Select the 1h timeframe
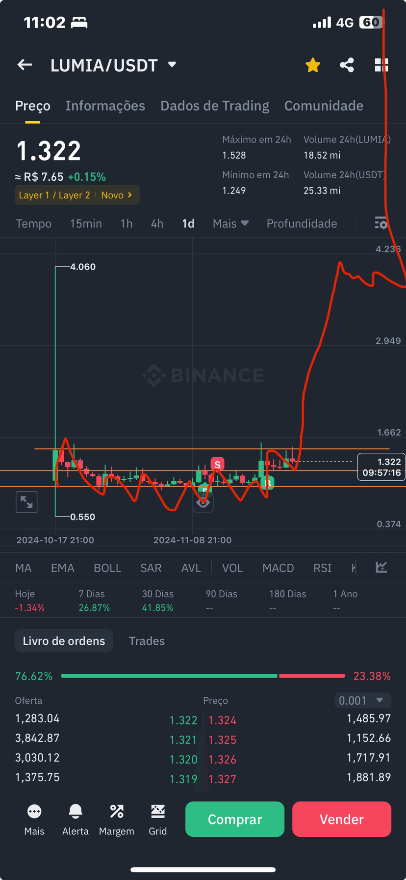The image size is (406, 880). 127,223
